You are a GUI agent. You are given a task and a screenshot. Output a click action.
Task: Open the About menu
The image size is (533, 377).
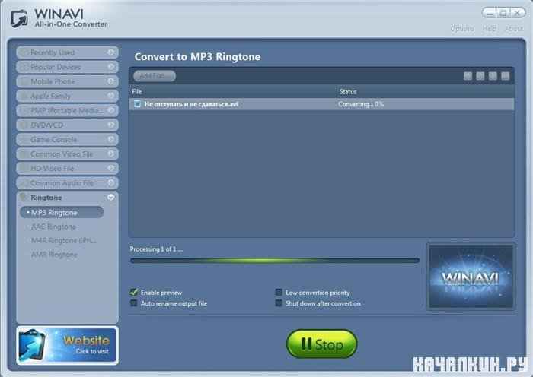(x=514, y=29)
